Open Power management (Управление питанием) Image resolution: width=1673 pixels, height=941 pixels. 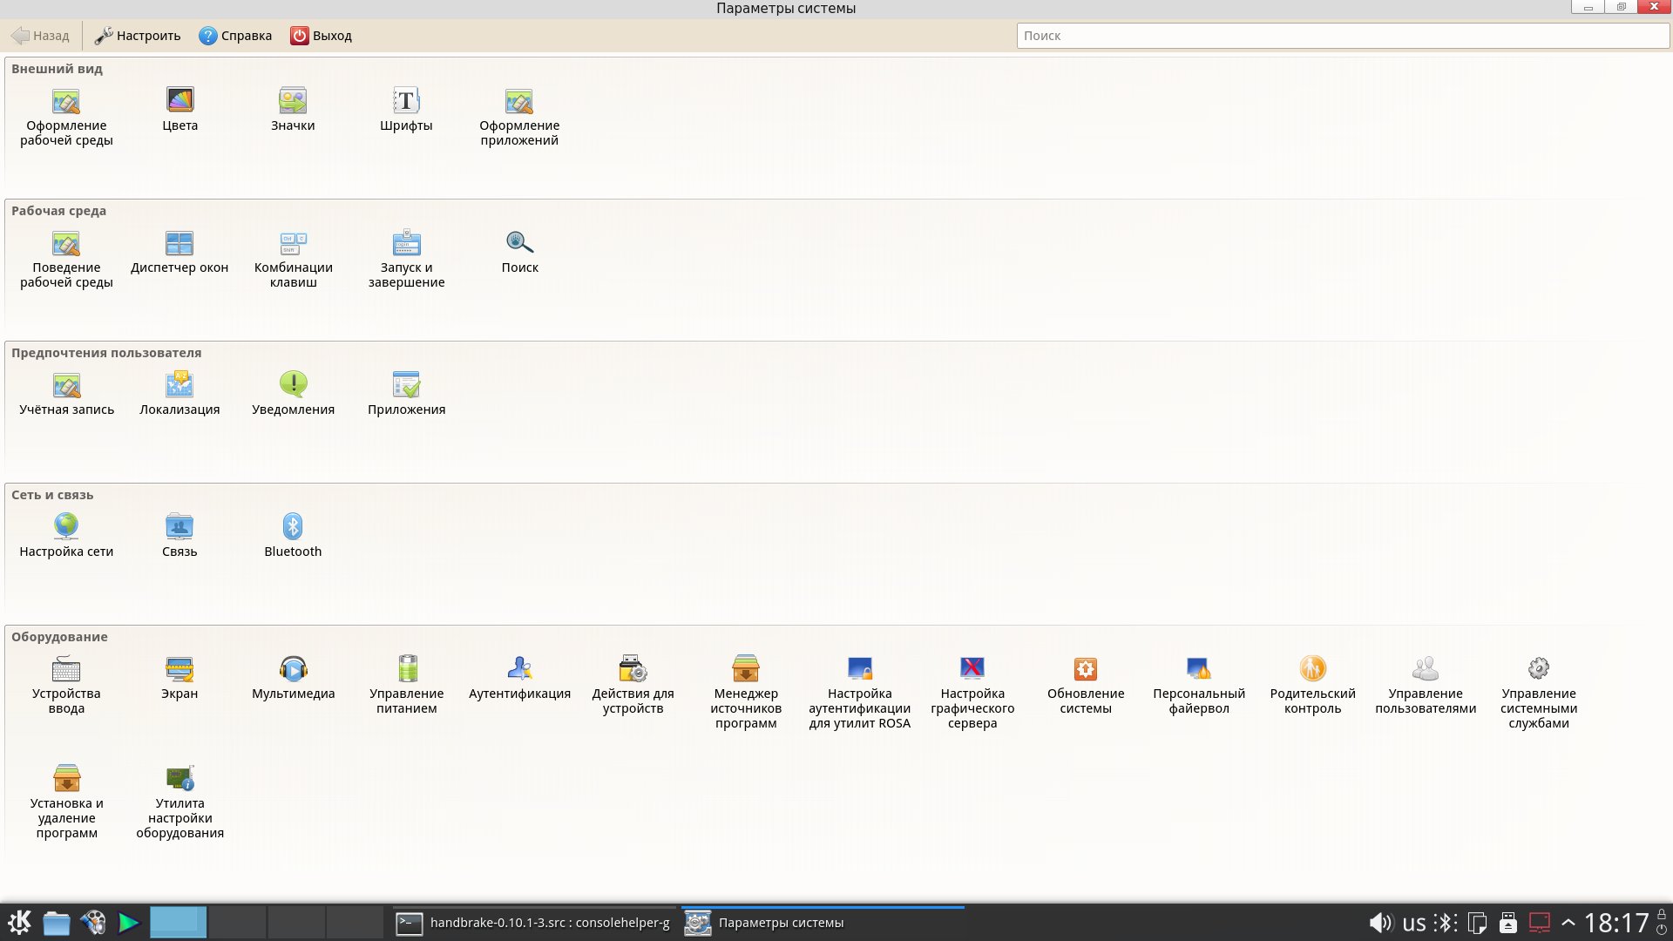[406, 682]
